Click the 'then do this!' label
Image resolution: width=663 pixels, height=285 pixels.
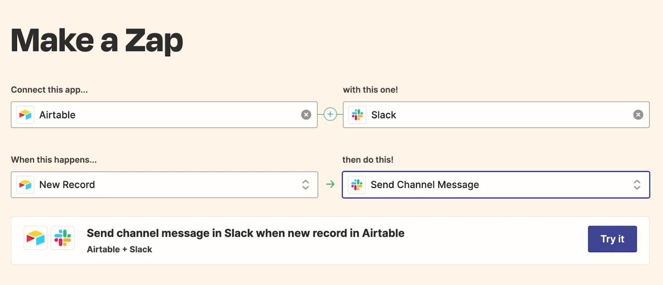pos(368,160)
